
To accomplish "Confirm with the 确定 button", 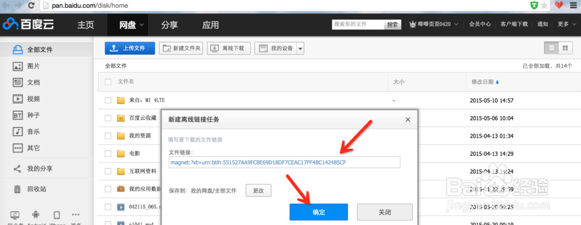I will [318, 212].
